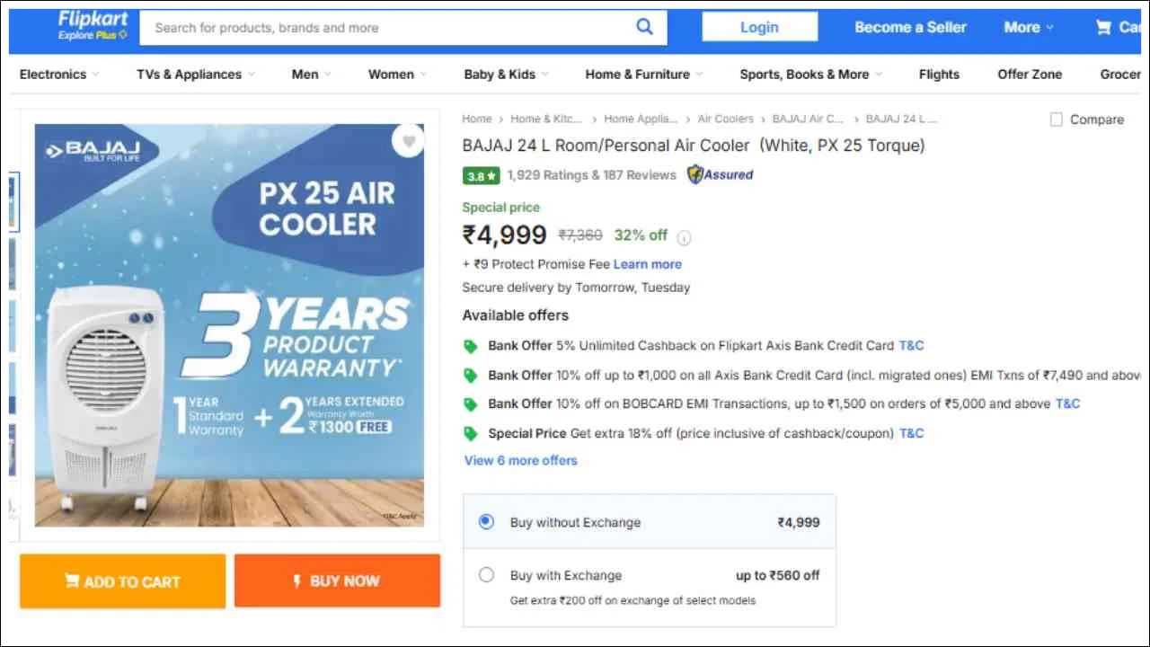Expand the TVs & Appliances dropdown
Screen dimensions: 1150x647
(x=195, y=75)
